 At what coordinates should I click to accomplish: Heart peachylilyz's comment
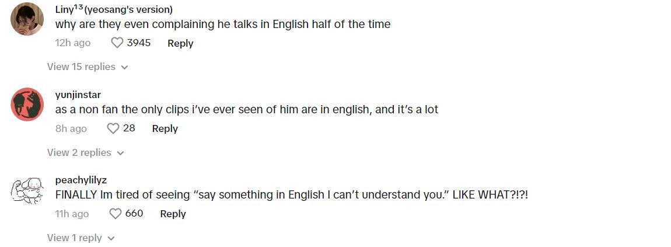(x=116, y=214)
